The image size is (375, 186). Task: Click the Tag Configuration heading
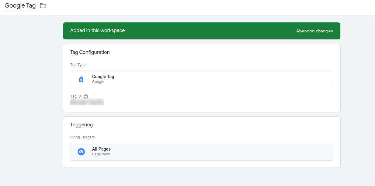tap(90, 52)
